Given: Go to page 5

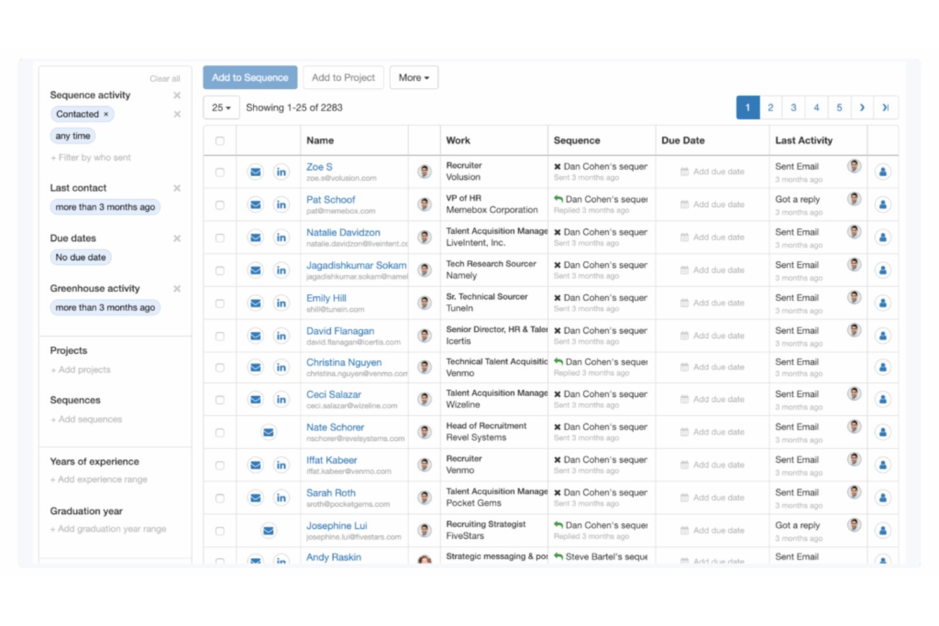Looking at the screenshot, I should point(839,108).
